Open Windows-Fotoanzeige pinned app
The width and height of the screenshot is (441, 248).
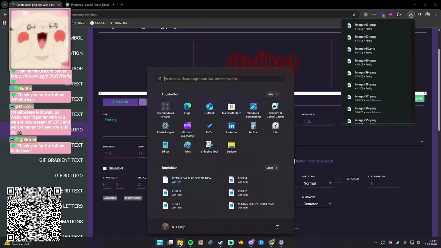(x=253, y=110)
